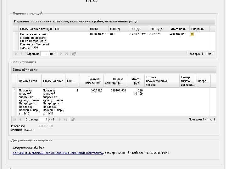
Task: Click the Единица измерения column header
Action: [x=92, y=81]
